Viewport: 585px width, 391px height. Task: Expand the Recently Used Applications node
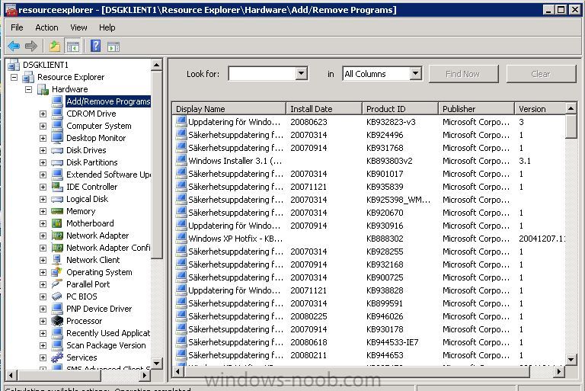tap(43, 334)
